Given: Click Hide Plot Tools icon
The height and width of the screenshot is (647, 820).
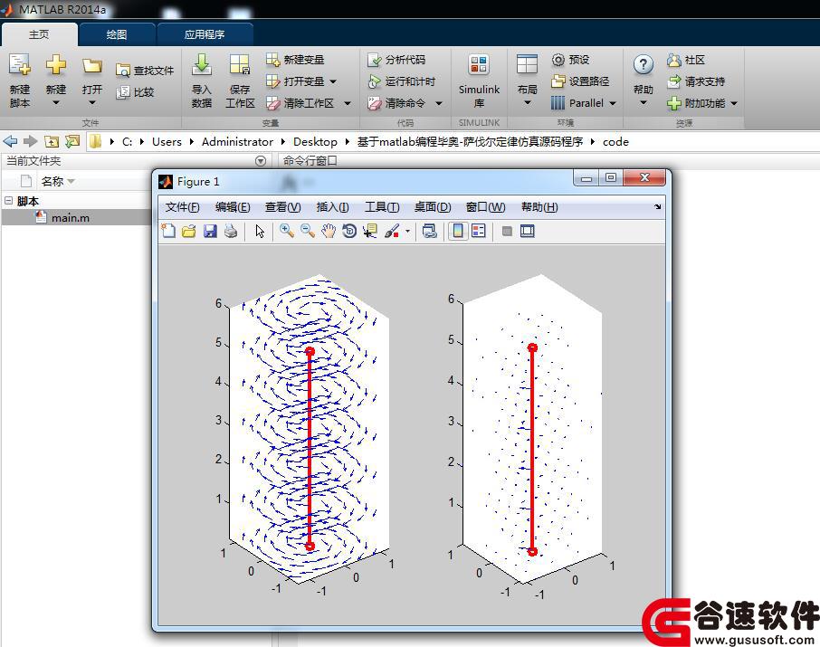Looking at the screenshot, I should coord(507,231).
